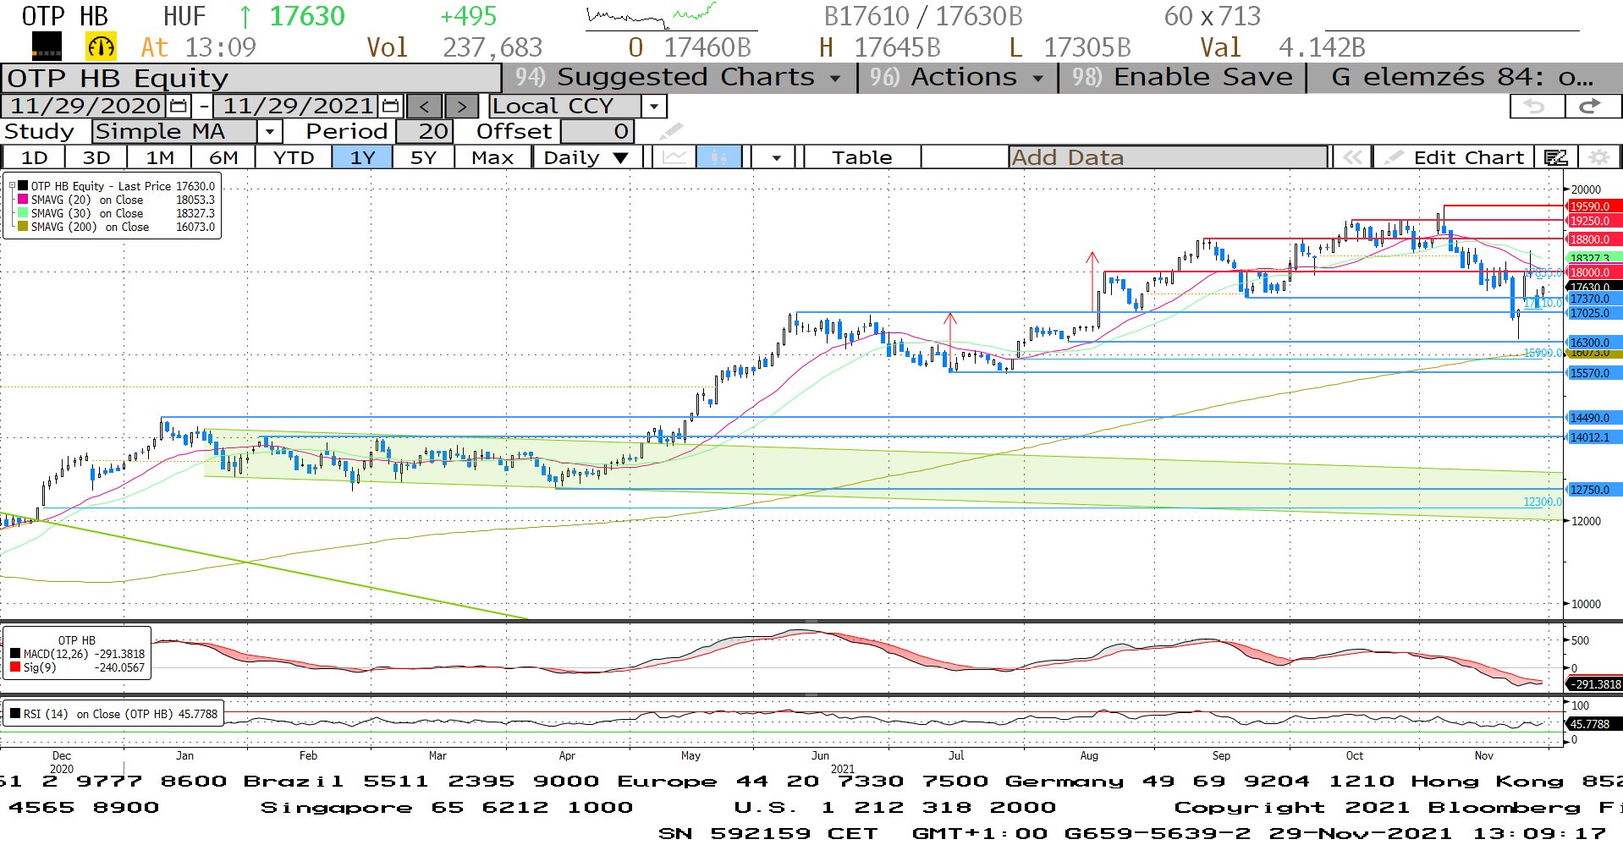
Task: Click the 19590.0 red price level label
Action: click(1594, 206)
